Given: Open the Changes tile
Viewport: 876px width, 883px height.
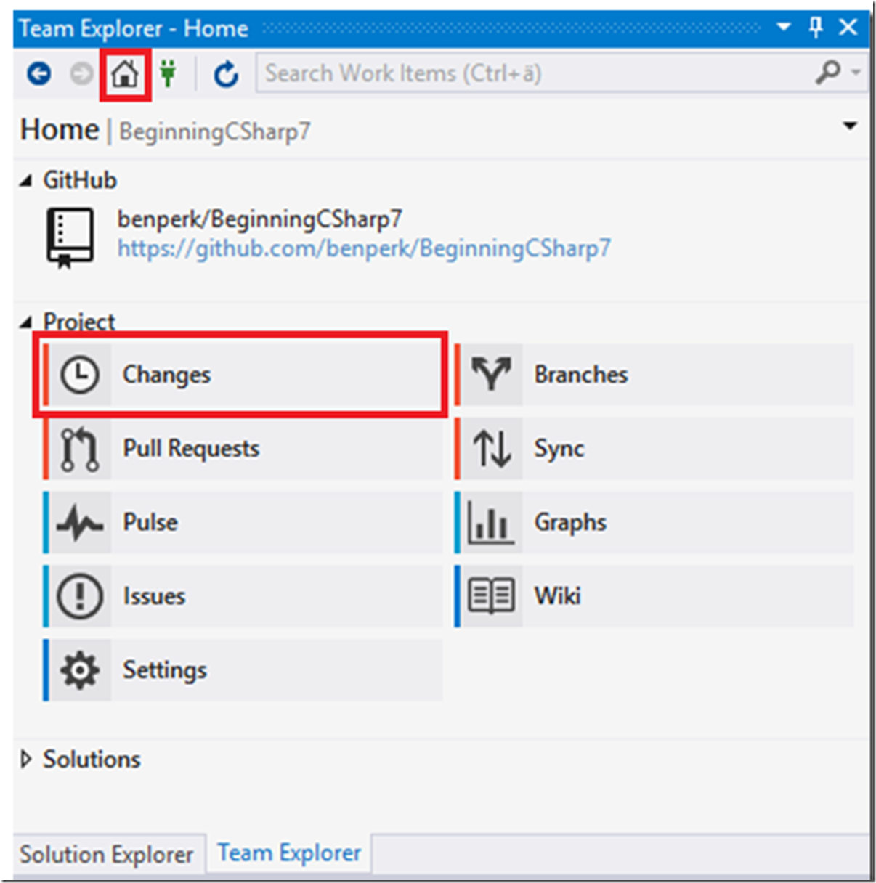Looking at the screenshot, I should coord(242,375).
